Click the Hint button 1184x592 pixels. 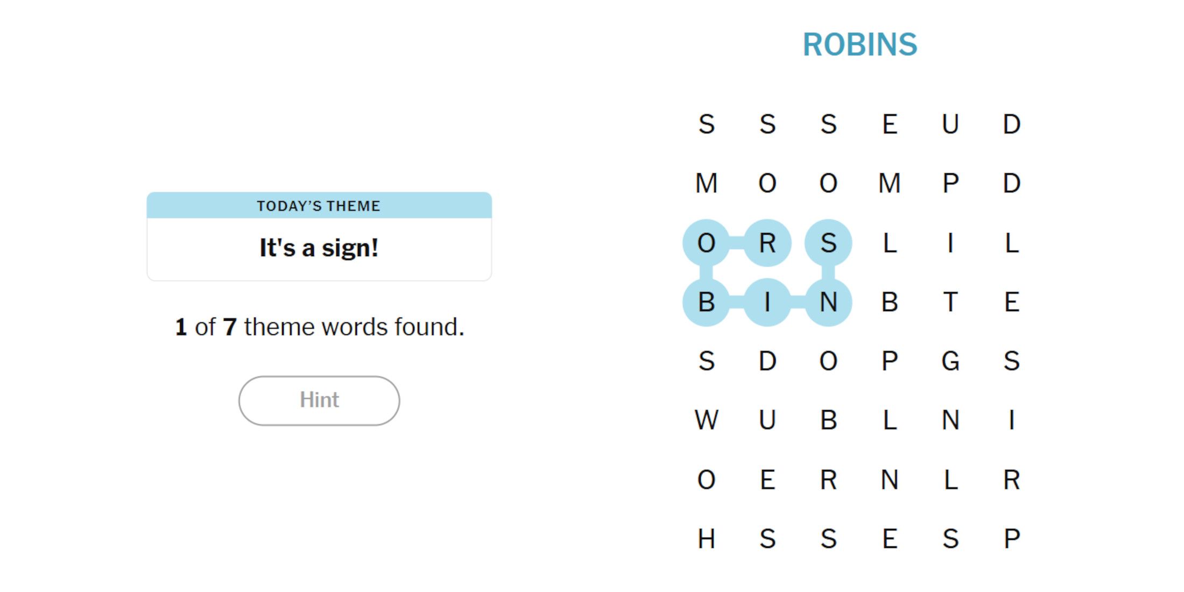coord(319,400)
